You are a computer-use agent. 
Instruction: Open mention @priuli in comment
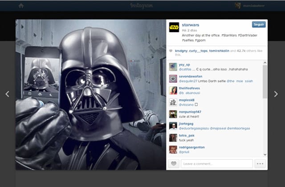pyautogui.click(x=184, y=152)
